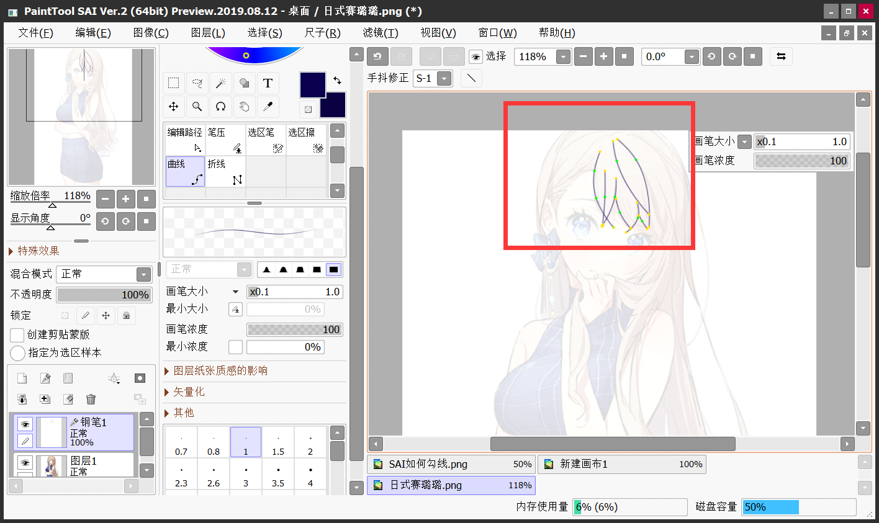Select the 折线 polyline tool
879x523 pixels.
[x=225, y=172]
